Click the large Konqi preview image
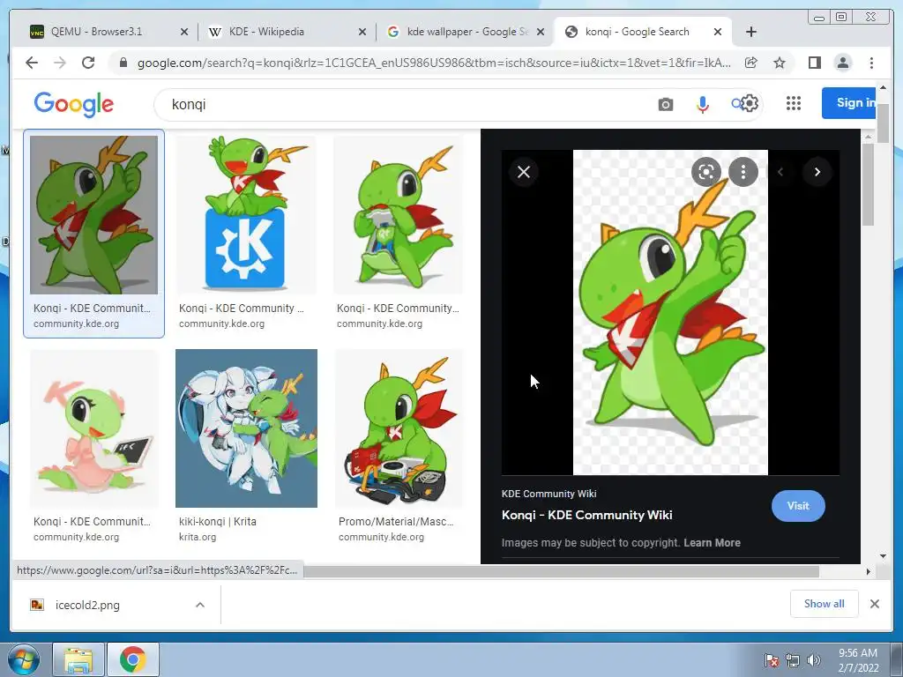 (670, 313)
